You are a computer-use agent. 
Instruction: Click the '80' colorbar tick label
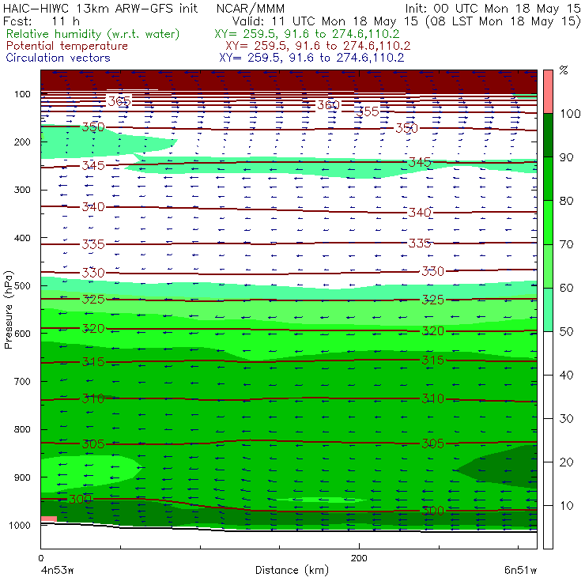(x=566, y=201)
